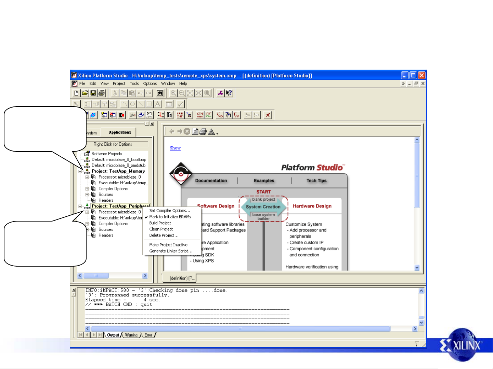Click the blue refresh arrows toolbar icon

(x=93, y=115)
